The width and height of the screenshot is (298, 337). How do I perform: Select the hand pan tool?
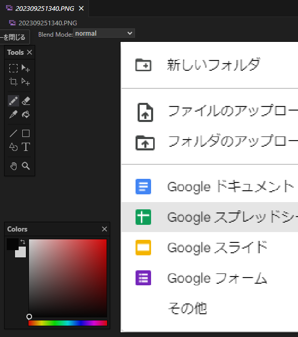click(x=13, y=166)
